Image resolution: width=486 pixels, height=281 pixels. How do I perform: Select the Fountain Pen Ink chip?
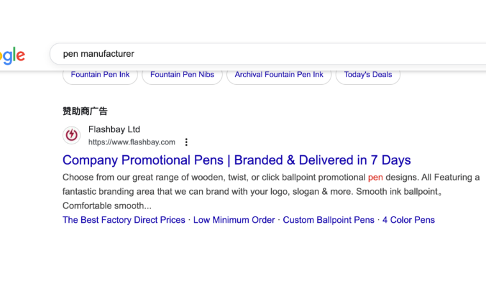pyautogui.click(x=100, y=75)
